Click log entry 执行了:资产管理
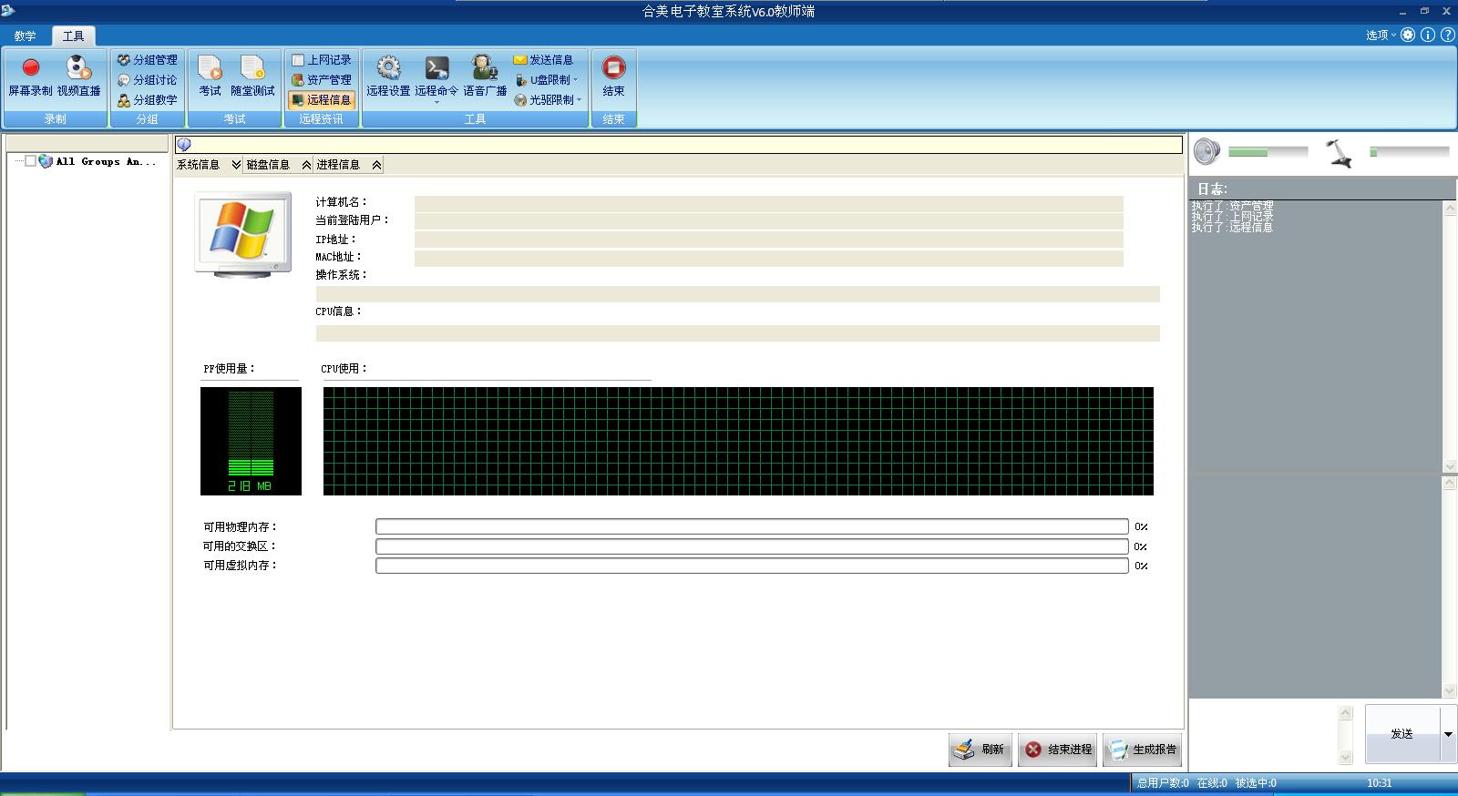The height and width of the screenshot is (796, 1458). tap(1232, 207)
